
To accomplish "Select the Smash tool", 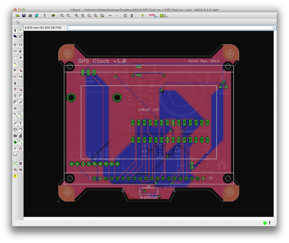I will coord(15,96).
